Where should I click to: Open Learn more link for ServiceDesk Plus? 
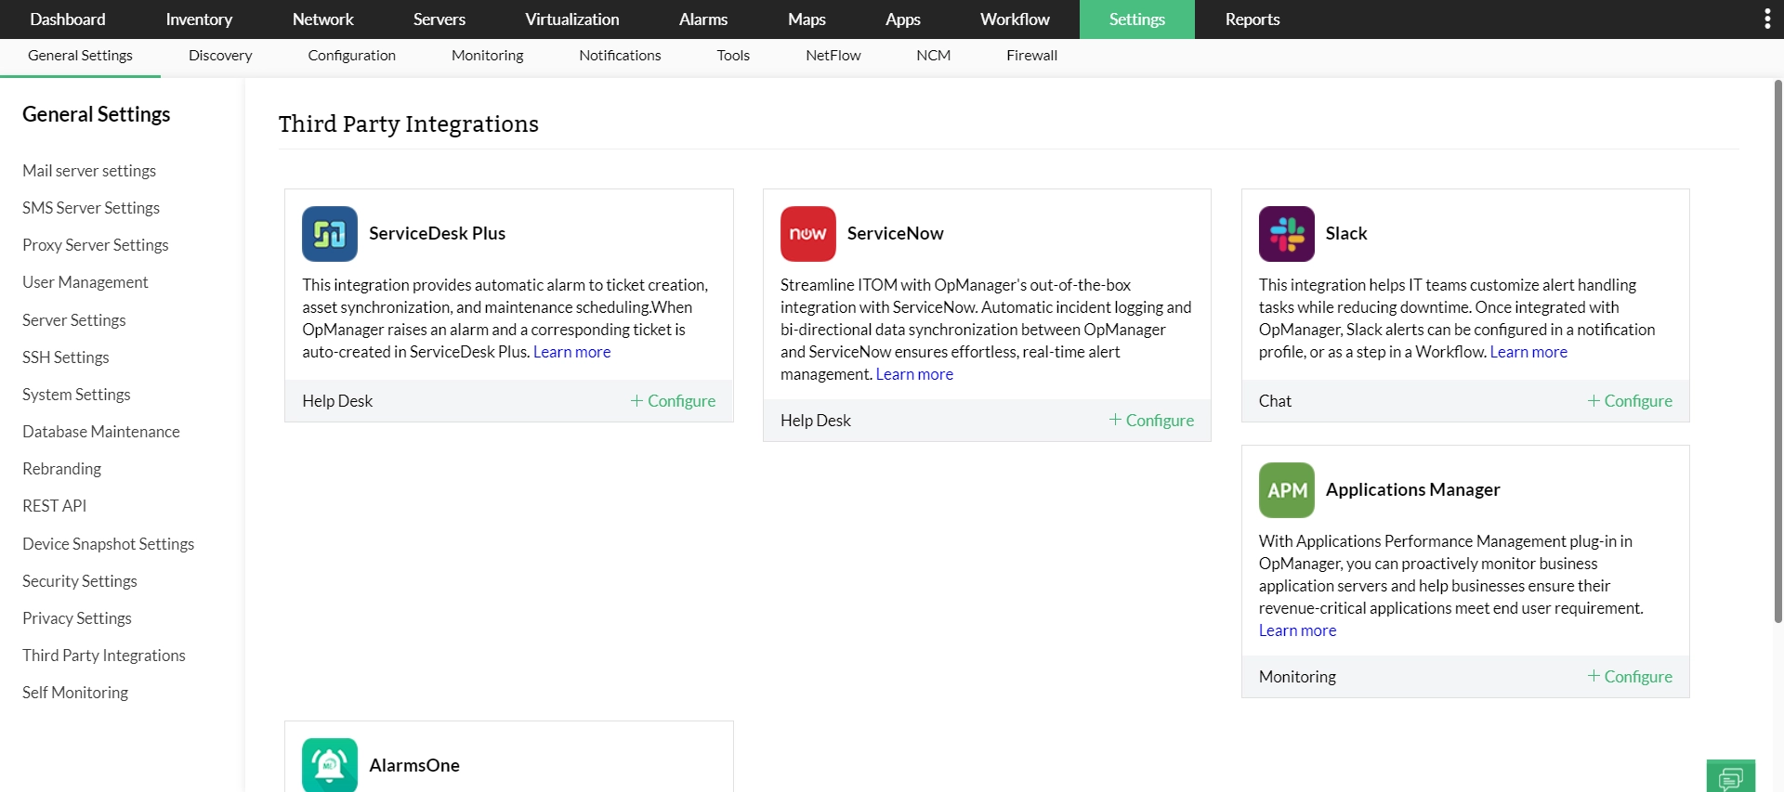(572, 352)
